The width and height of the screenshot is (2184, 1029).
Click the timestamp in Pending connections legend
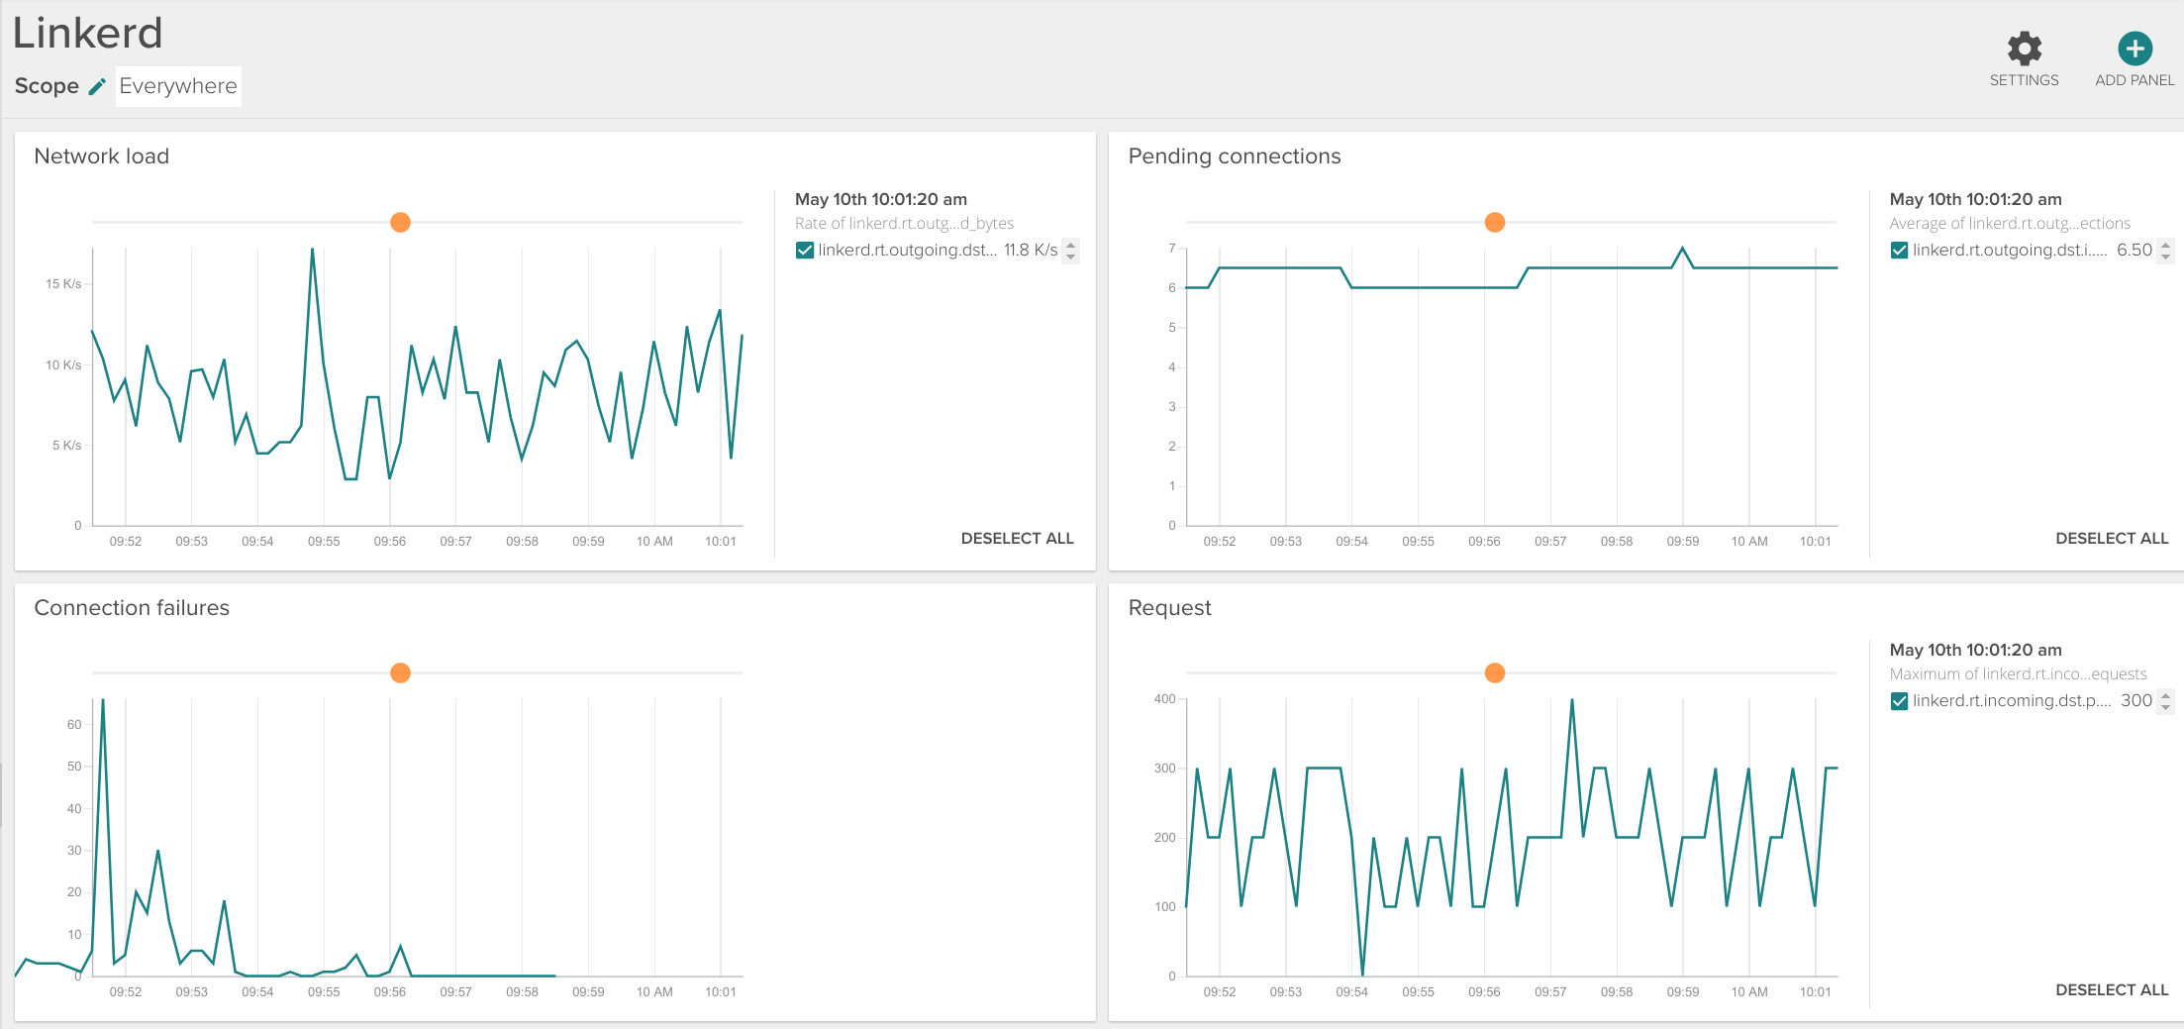(1975, 199)
